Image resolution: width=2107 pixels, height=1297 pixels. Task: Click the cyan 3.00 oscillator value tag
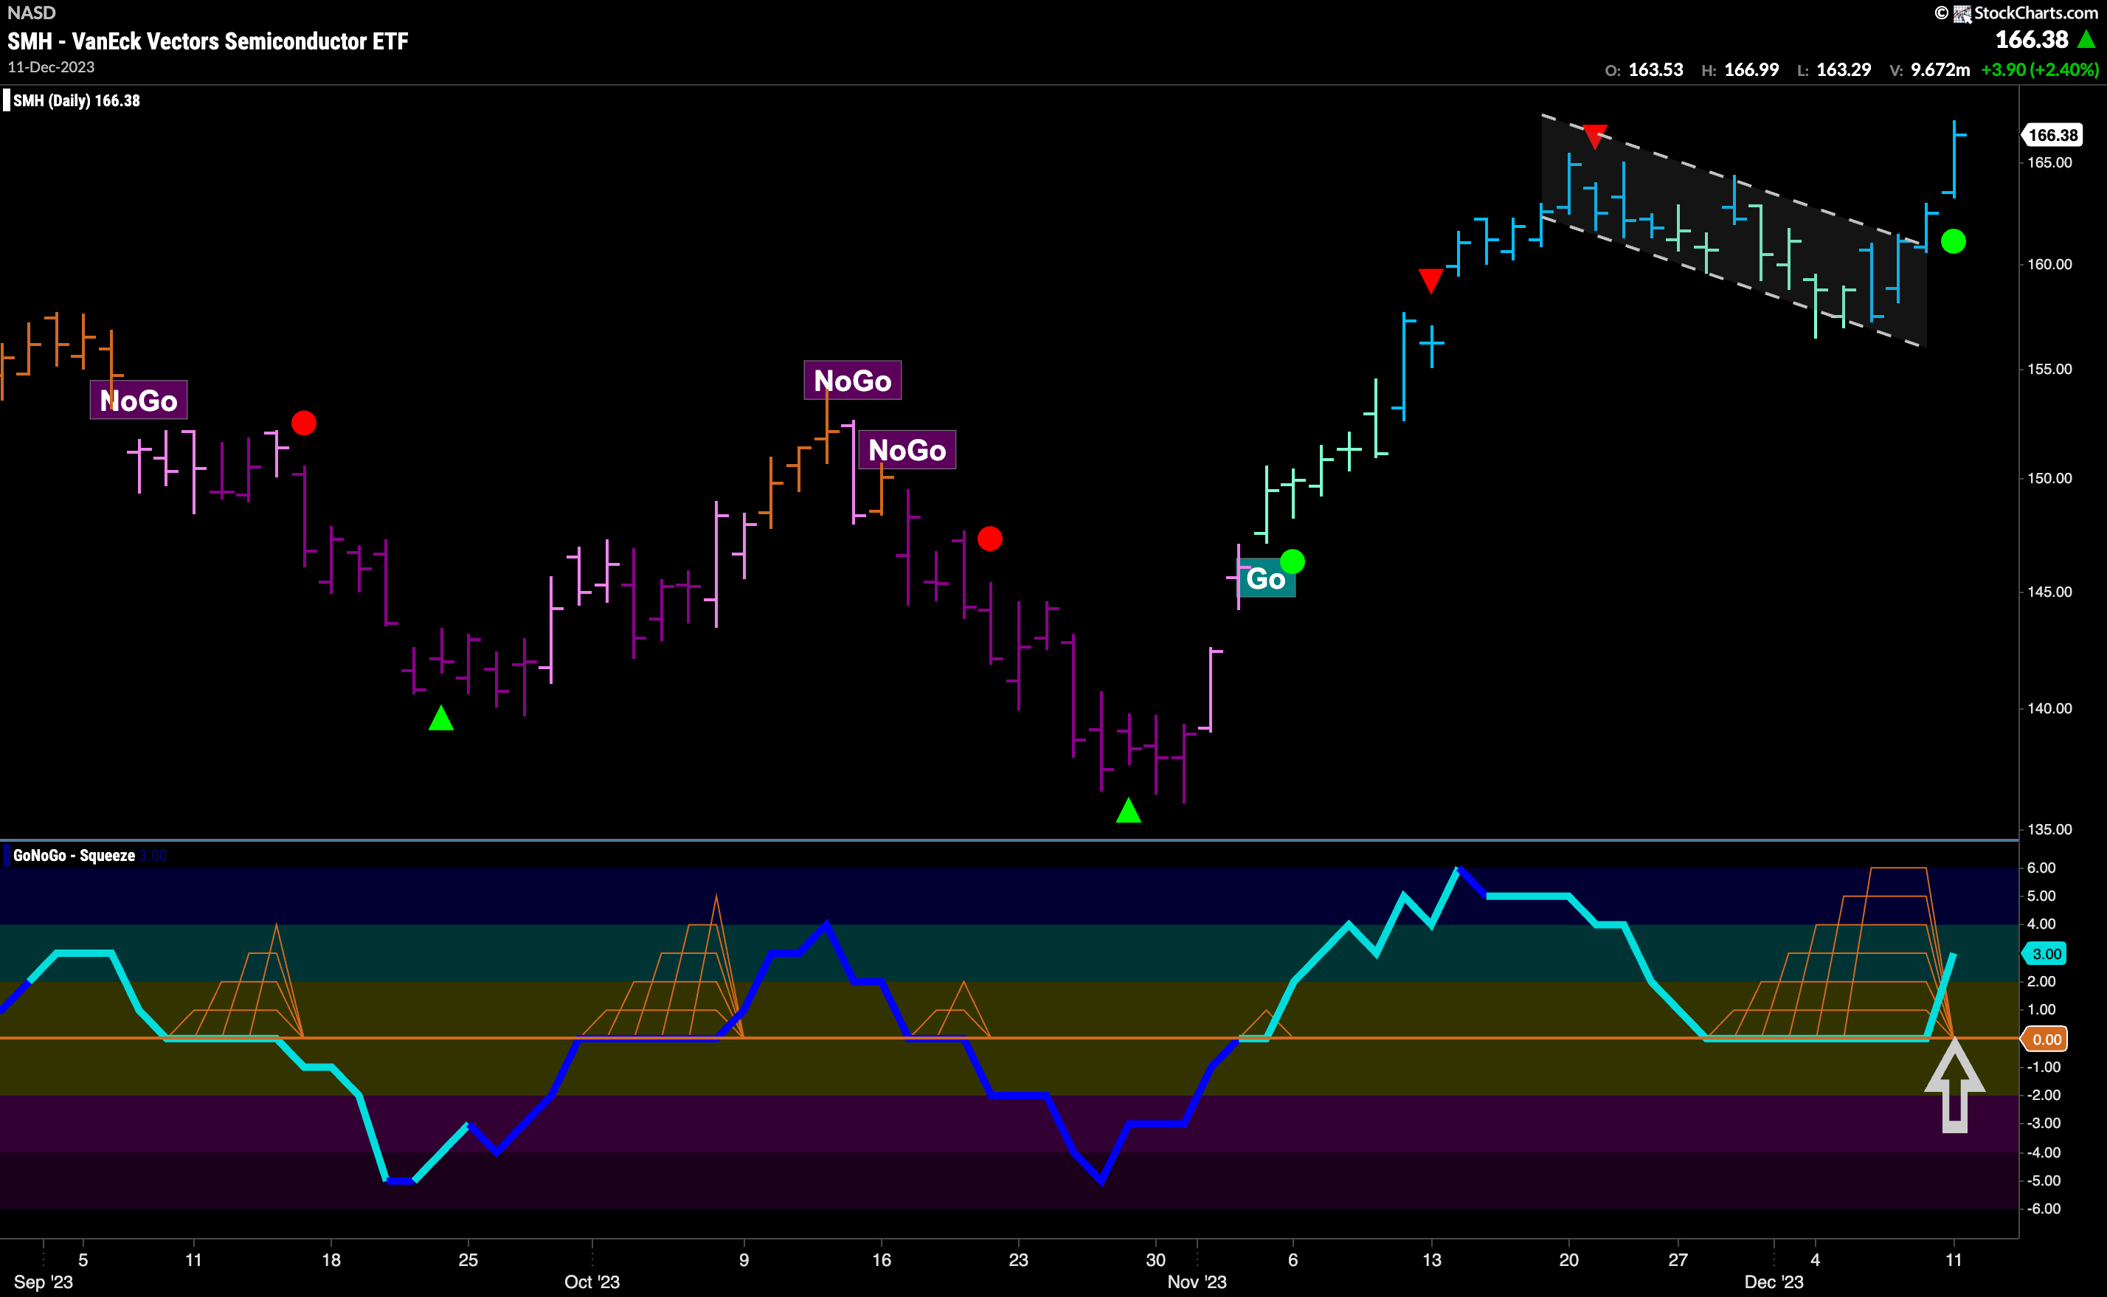[2045, 953]
